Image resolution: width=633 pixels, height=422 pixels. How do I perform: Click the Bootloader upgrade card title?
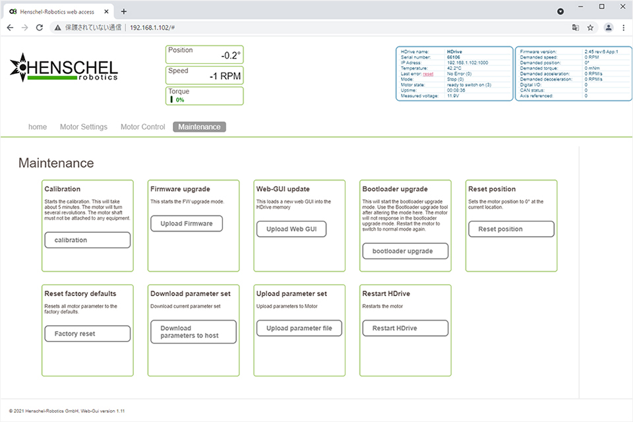coord(395,189)
